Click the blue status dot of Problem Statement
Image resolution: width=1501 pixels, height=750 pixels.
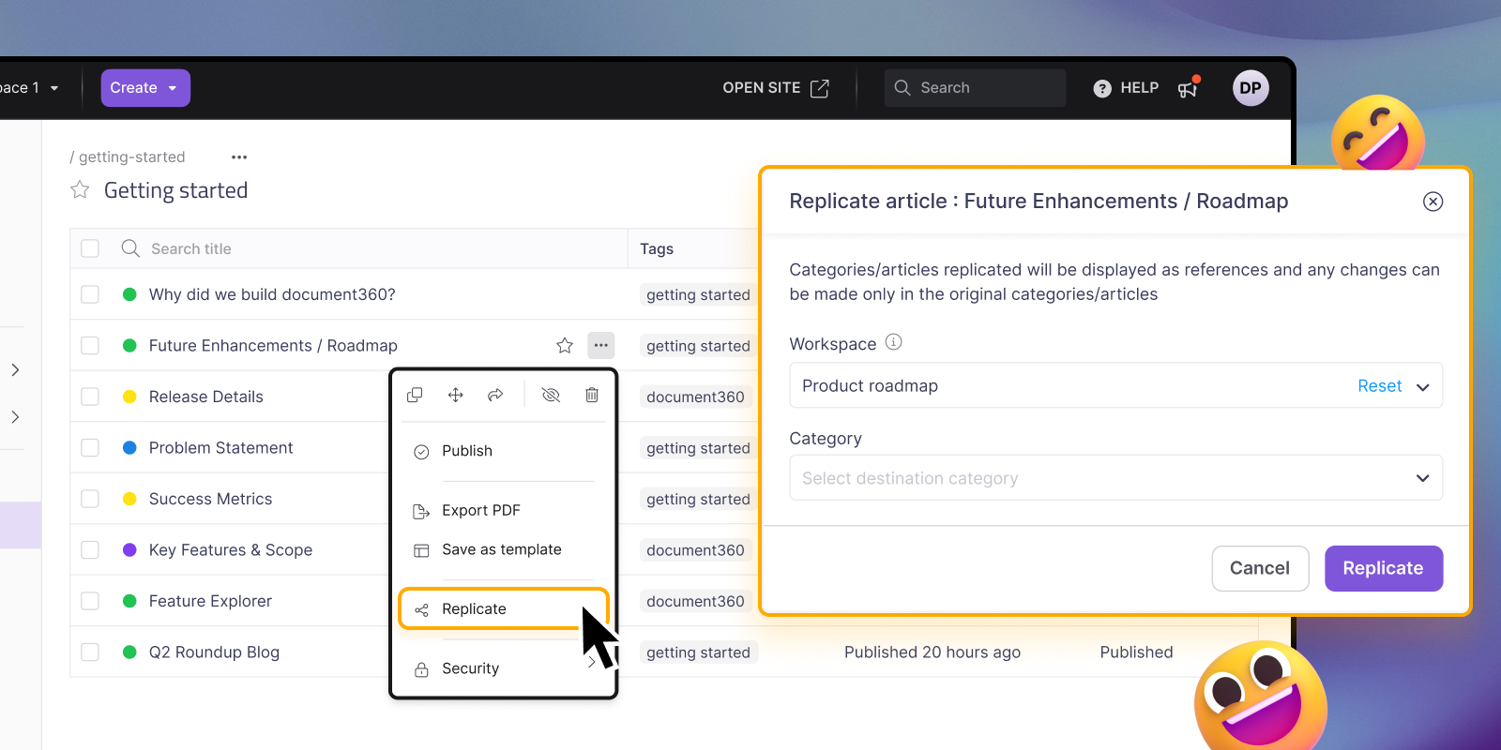point(129,448)
